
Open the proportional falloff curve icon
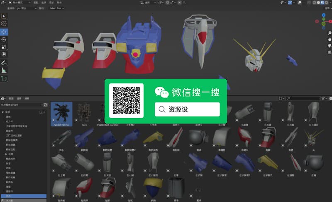184,2
